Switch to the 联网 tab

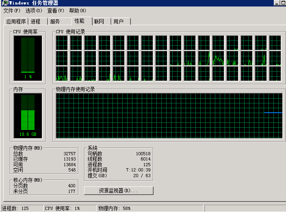[x=102, y=21]
